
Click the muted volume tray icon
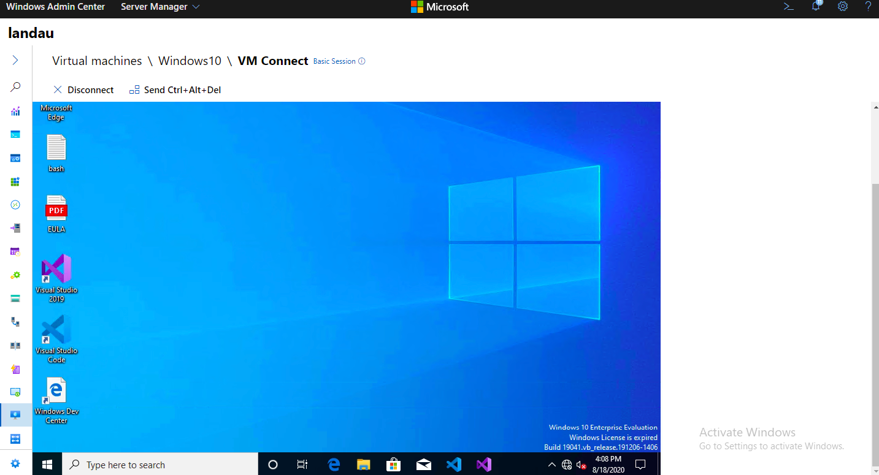(x=582, y=465)
